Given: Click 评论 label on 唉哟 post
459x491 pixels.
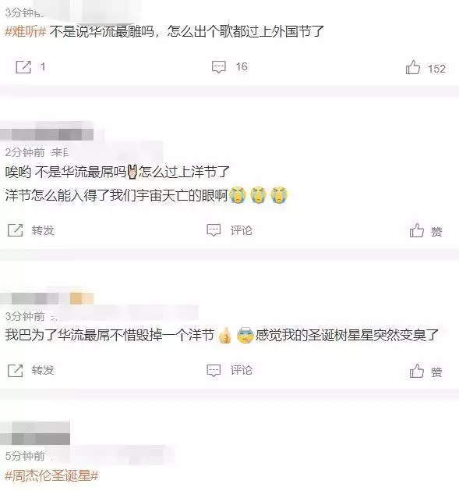Looking at the screenshot, I should coord(242,230).
